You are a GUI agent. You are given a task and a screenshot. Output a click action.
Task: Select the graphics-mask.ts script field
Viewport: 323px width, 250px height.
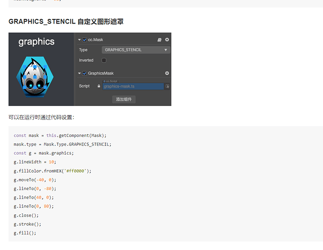pos(133,86)
